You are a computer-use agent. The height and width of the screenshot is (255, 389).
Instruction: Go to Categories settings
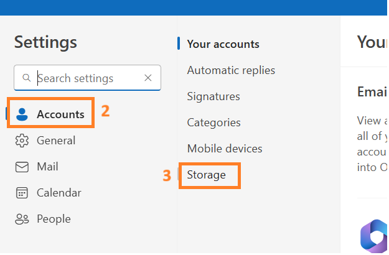213,123
